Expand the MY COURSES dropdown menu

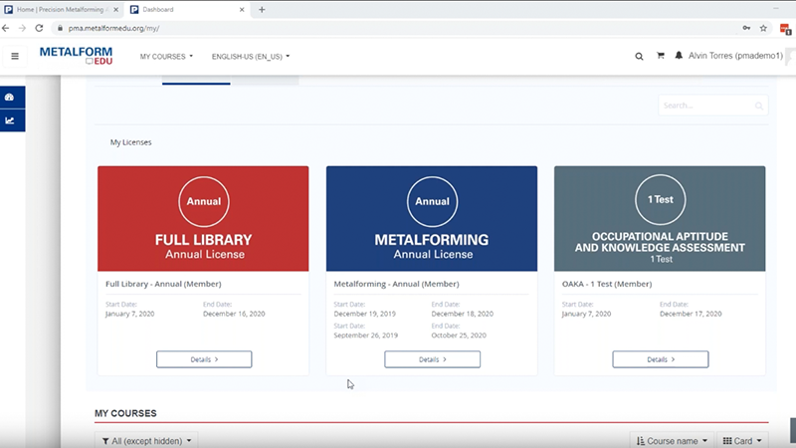click(166, 57)
